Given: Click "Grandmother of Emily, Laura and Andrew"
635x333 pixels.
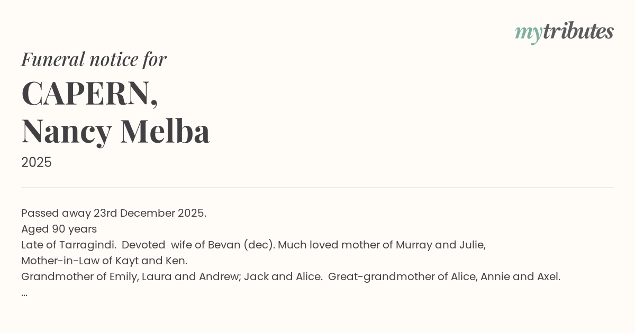Looking at the screenshot, I should tap(131, 276).
